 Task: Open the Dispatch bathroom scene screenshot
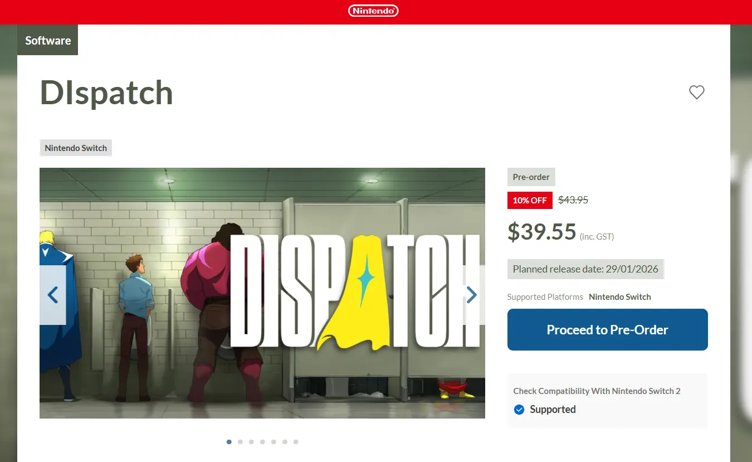click(x=262, y=293)
